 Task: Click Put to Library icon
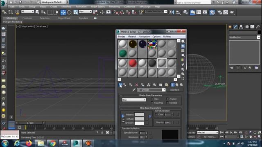click(x=155, y=85)
